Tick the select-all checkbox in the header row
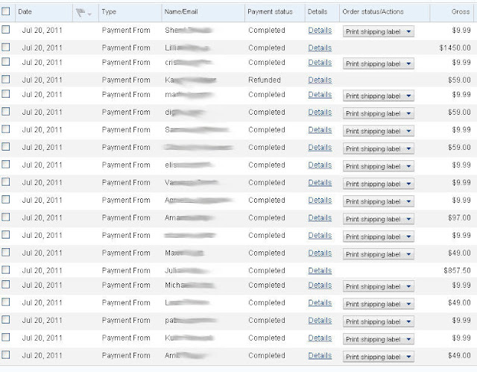 tap(5, 12)
